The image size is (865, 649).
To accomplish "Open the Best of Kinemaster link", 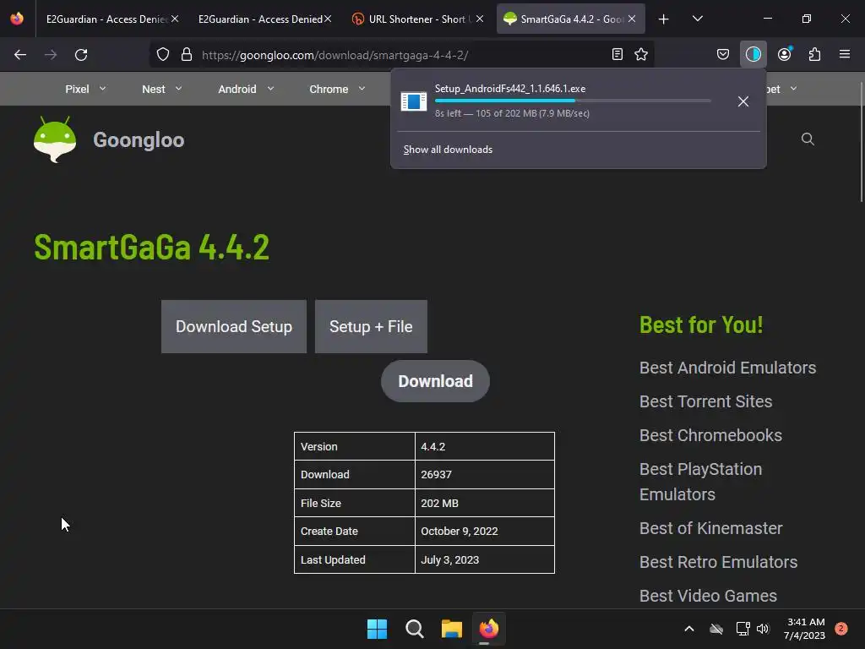I will [x=710, y=528].
